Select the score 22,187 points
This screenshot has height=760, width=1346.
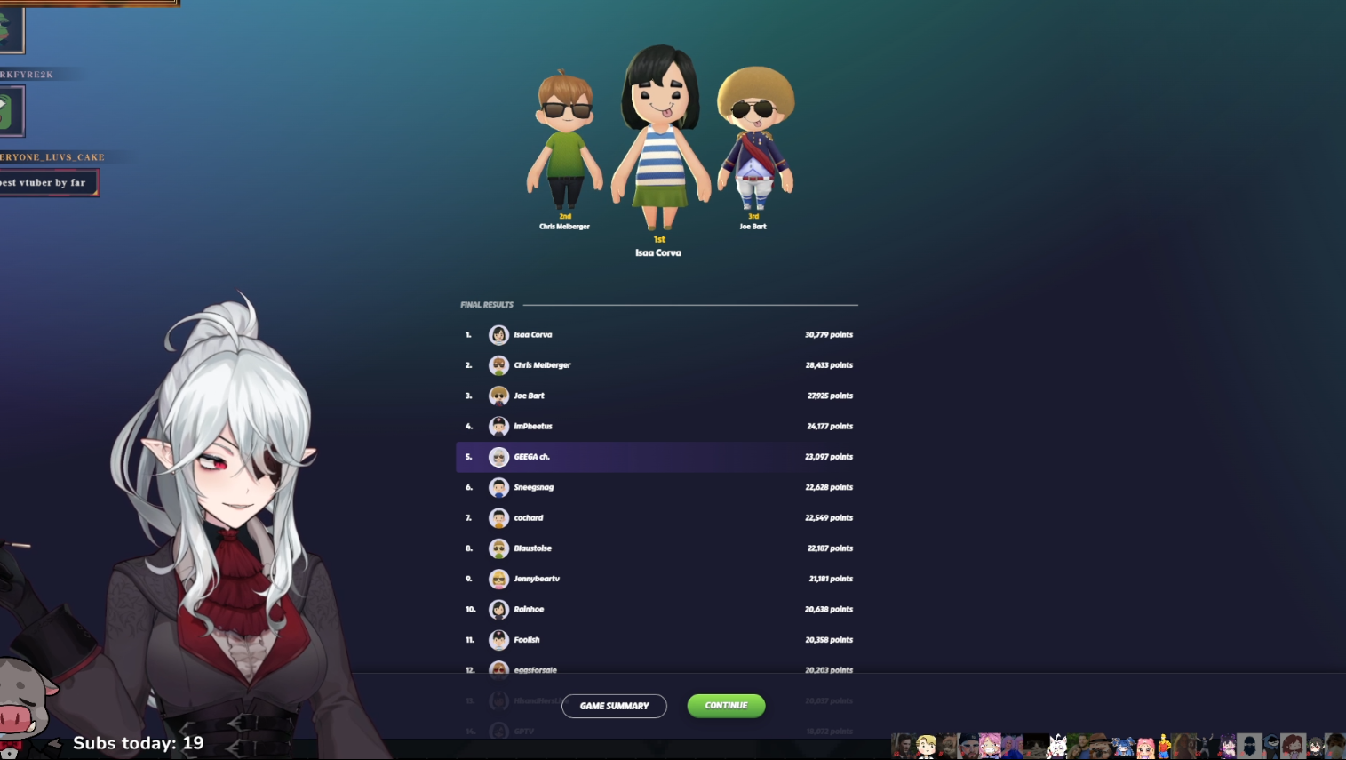click(830, 548)
